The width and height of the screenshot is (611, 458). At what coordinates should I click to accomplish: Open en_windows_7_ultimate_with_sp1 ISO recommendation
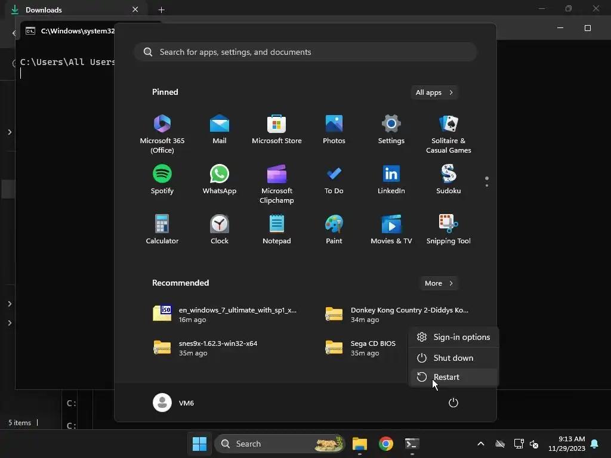[225, 314]
